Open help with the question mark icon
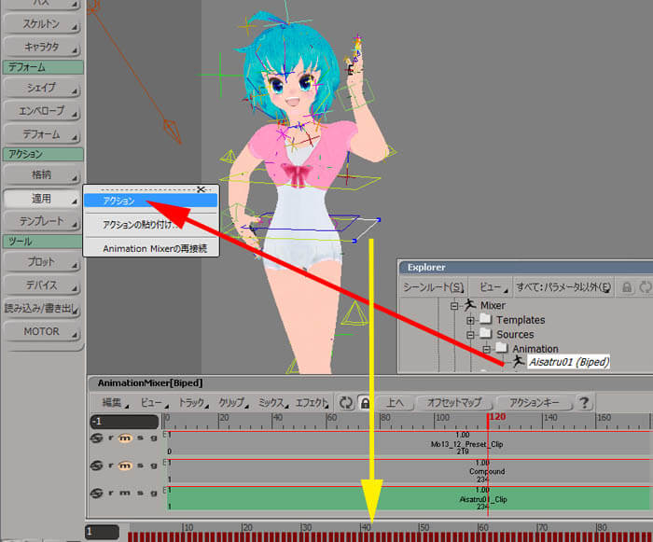Image resolution: width=653 pixels, height=542 pixels. [x=585, y=403]
